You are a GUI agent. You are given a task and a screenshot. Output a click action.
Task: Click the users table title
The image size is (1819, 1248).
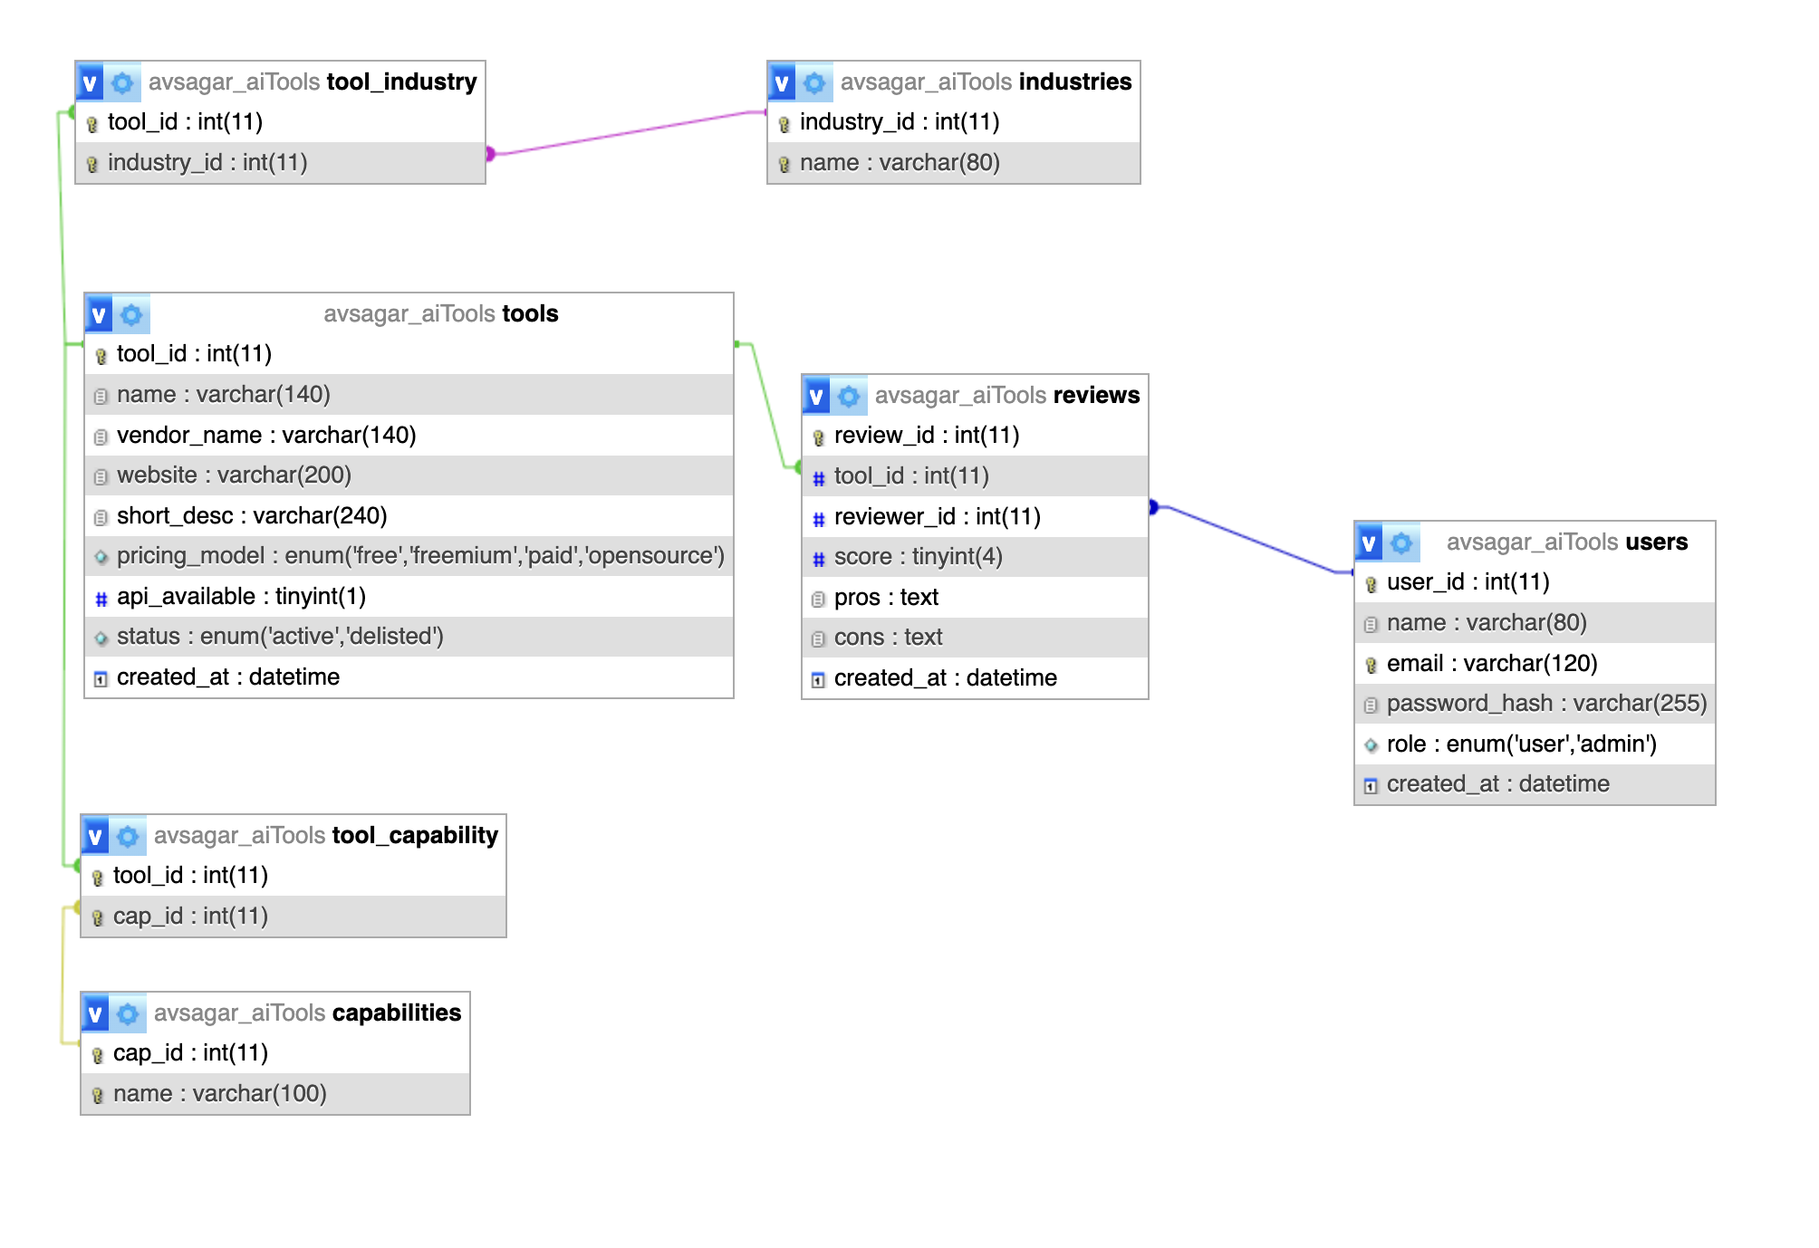(1656, 542)
